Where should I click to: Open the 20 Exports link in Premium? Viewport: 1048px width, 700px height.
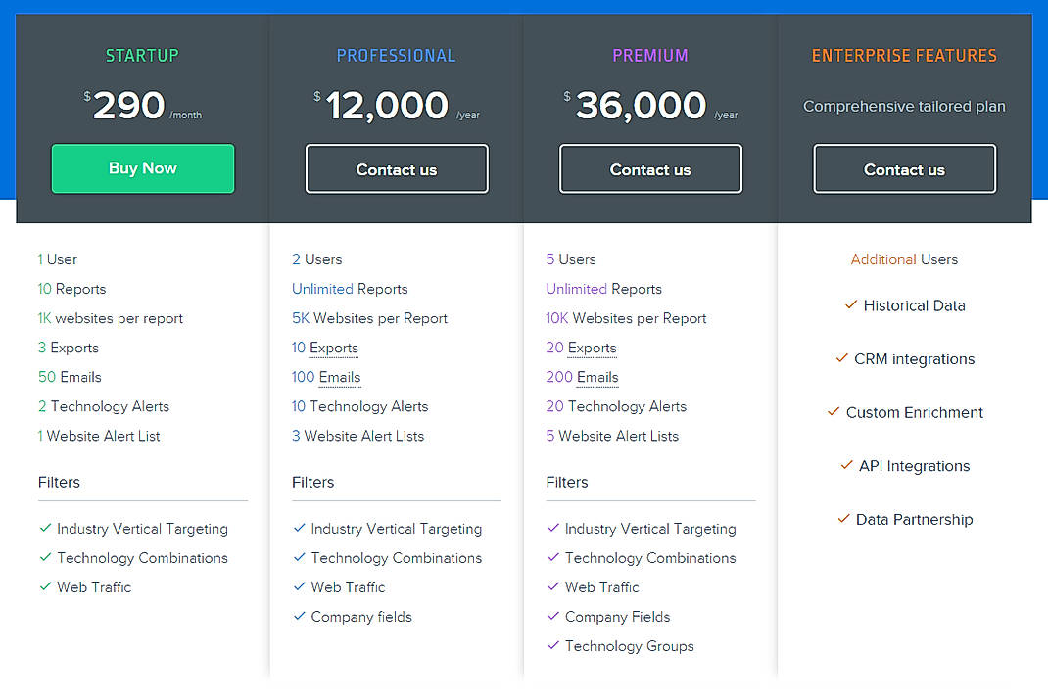[582, 348]
